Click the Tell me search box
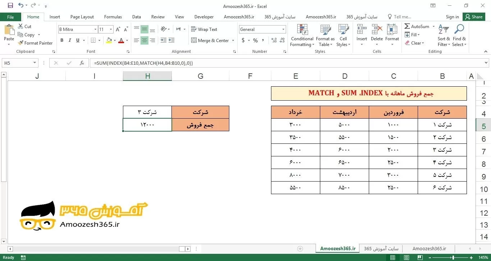This screenshot has width=491, height=261. click(x=399, y=17)
